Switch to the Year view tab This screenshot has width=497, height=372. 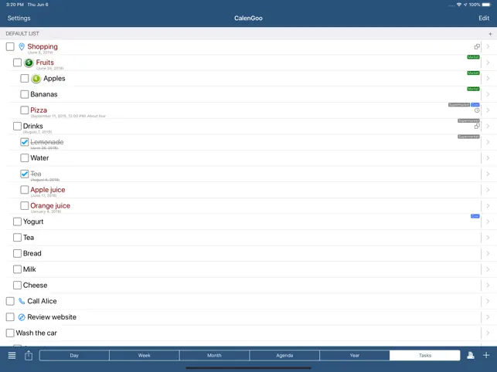(x=355, y=355)
